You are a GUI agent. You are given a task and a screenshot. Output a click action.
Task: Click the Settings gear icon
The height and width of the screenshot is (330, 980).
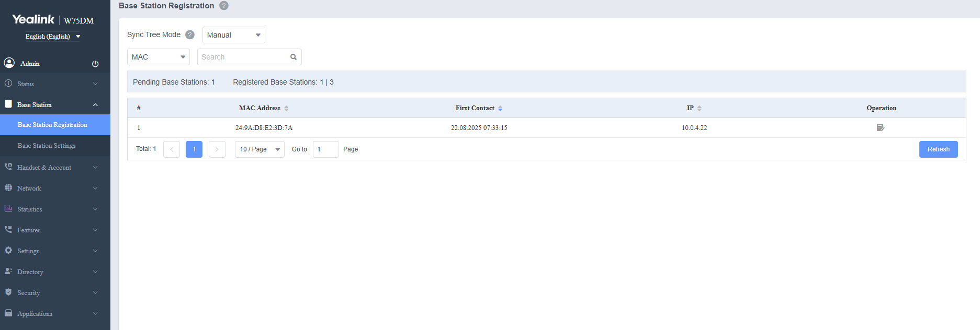[8, 250]
